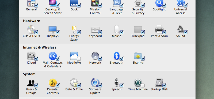This screenshot has width=214, height=99.
Task: Click the "Software Update" label text
Action: coord(95,91)
